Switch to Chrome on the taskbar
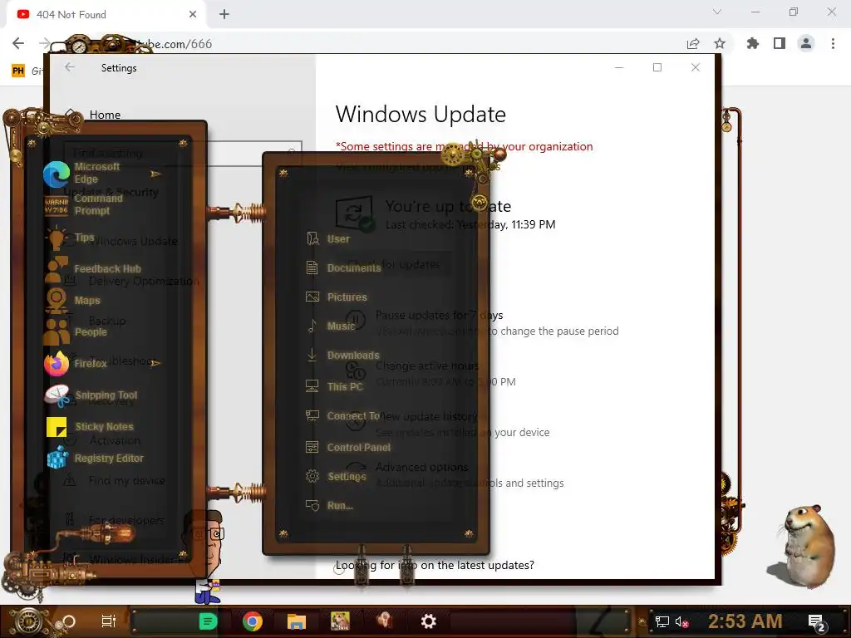 click(x=253, y=621)
